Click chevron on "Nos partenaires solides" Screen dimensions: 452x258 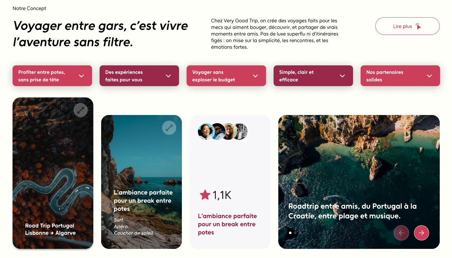(429, 76)
